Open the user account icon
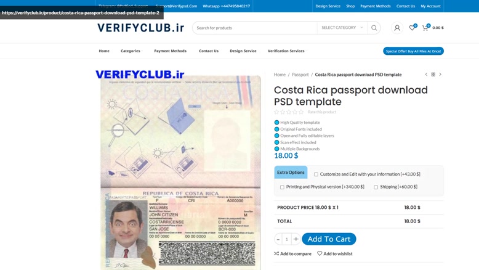The height and width of the screenshot is (270, 479). pyautogui.click(x=397, y=28)
